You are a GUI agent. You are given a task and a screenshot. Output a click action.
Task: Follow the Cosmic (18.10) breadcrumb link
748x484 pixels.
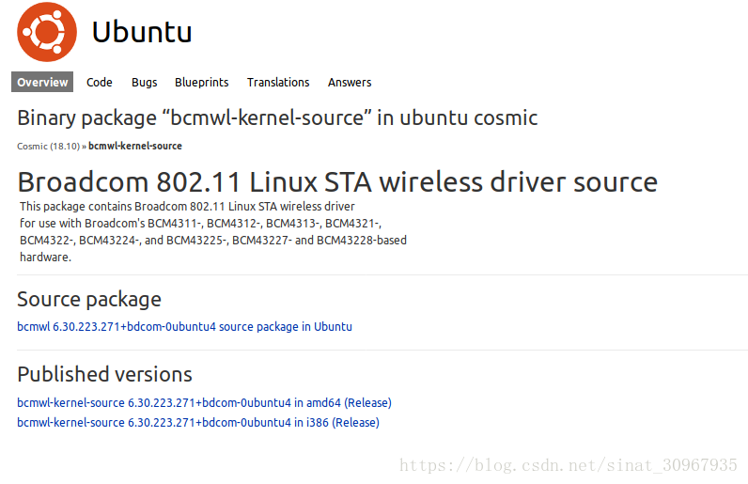[x=48, y=146]
